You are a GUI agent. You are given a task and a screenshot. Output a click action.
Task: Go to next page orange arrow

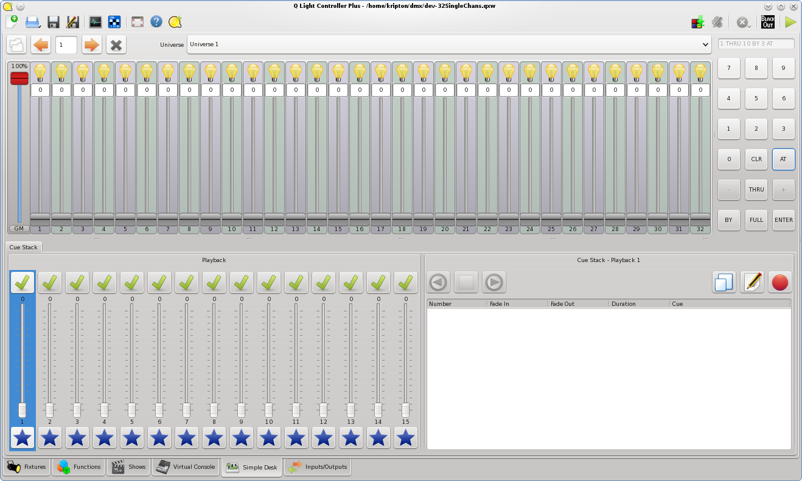(x=91, y=45)
